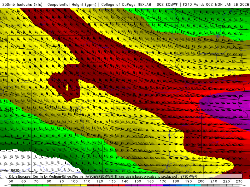This screenshot has height=187, width=250.
Task: Click the 140 value on the color scale
Action: pyautogui.click(x=125, y=181)
